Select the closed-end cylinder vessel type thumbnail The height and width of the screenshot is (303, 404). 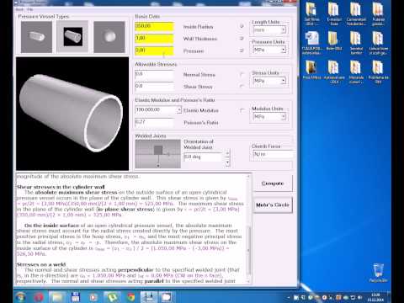click(x=36, y=37)
